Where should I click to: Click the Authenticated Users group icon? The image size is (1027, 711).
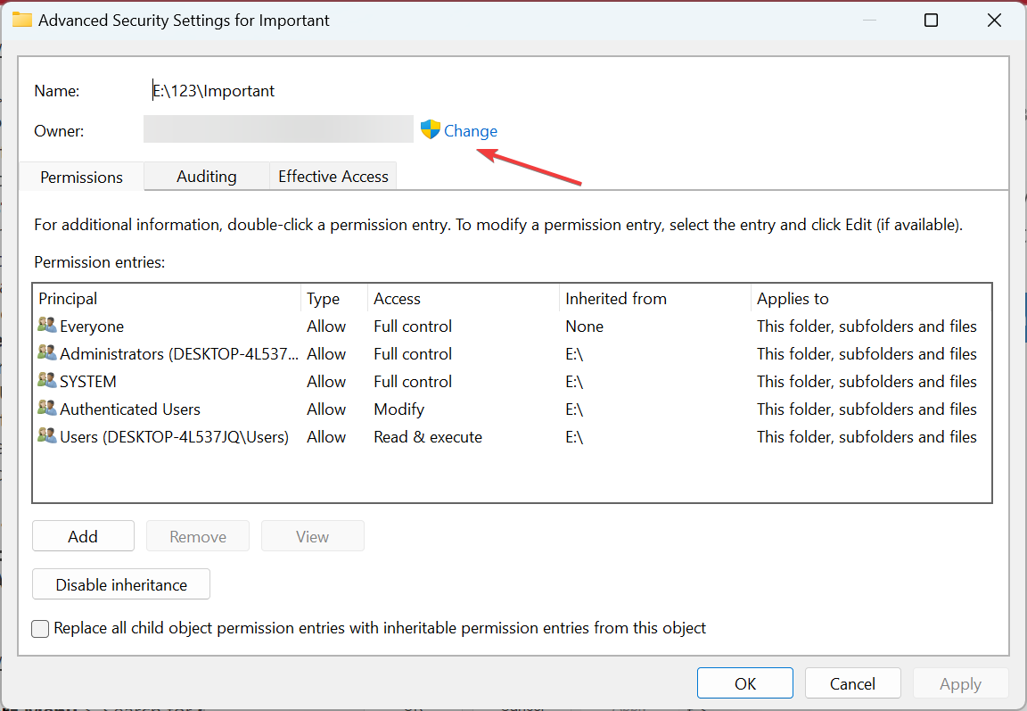coord(46,409)
